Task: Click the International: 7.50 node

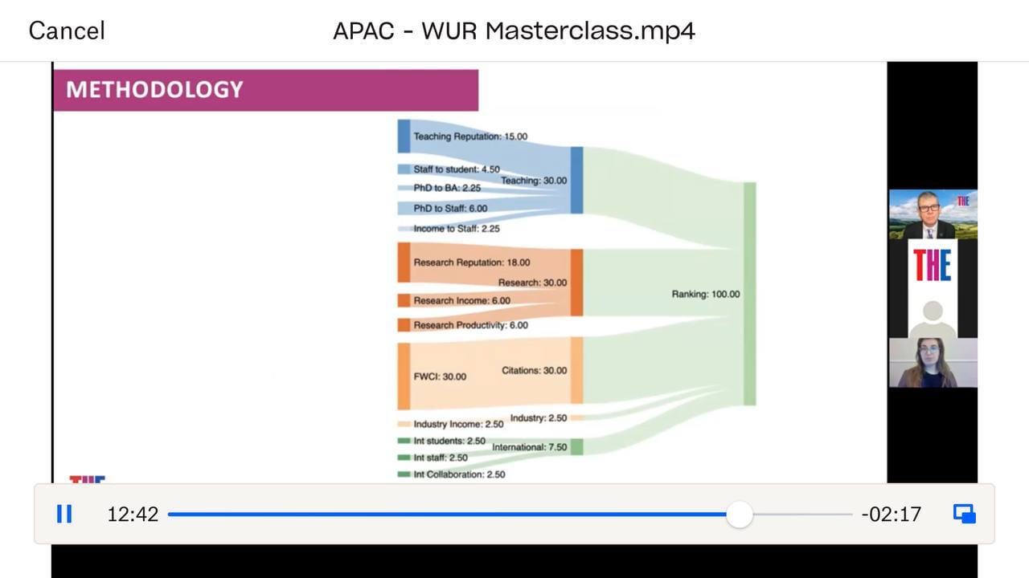Action: click(x=576, y=447)
